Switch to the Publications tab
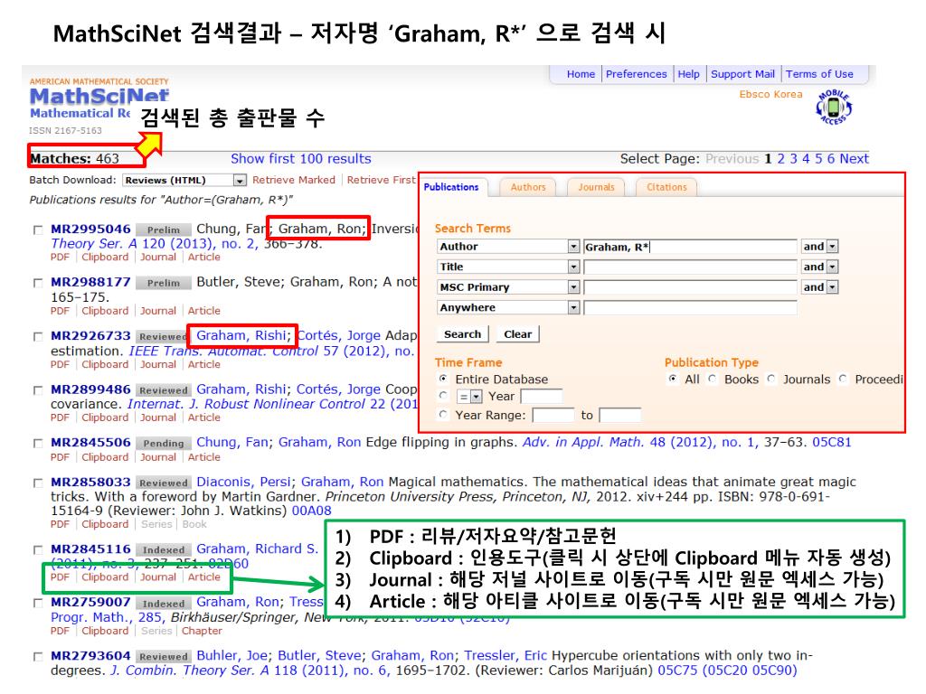The width and height of the screenshot is (926, 694). pyautogui.click(x=452, y=187)
